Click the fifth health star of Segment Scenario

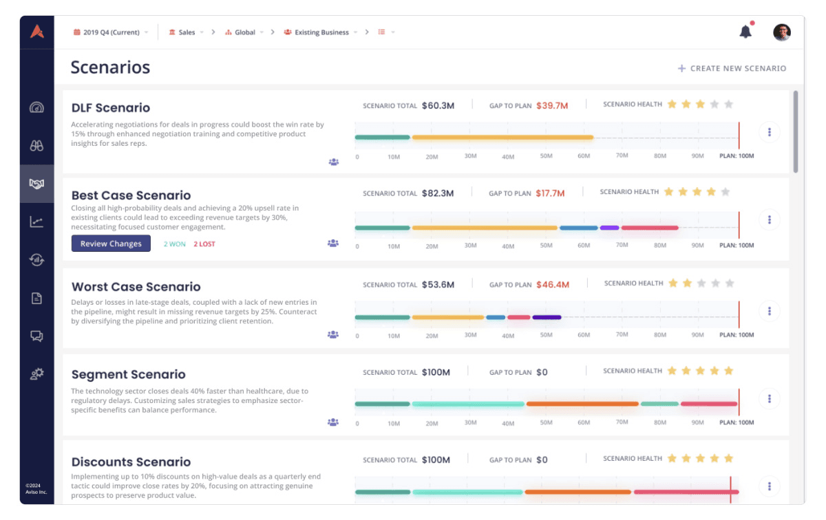point(729,371)
